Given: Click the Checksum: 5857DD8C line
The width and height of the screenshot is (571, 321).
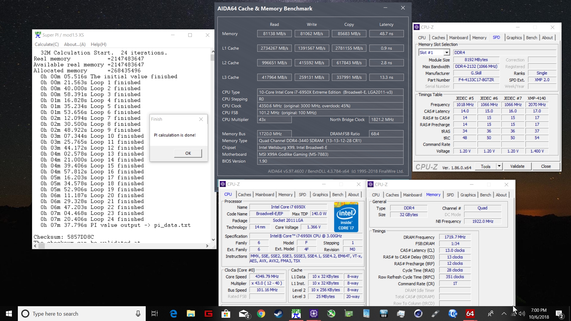Looking at the screenshot, I should (64, 237).
